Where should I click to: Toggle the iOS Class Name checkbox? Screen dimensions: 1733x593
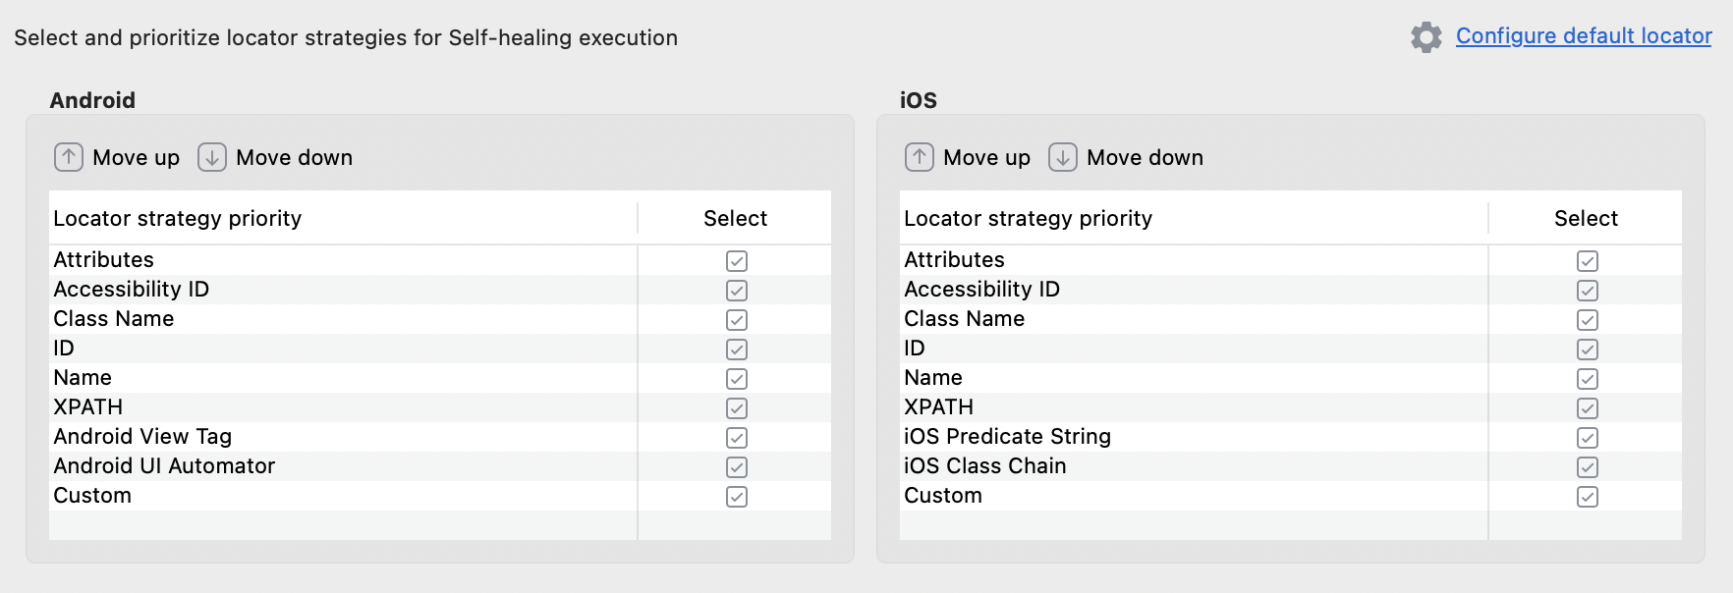tap(1588, 320)
